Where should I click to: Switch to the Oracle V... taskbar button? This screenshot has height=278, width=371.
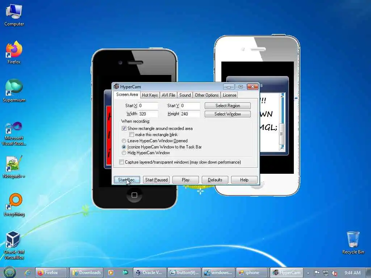149,273
